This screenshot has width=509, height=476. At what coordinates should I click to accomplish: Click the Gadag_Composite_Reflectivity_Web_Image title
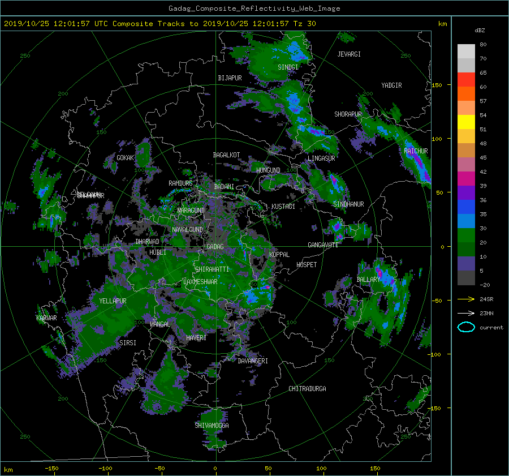(x=254, y=8)
